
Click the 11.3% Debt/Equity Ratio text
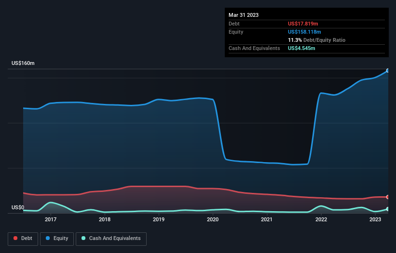(317, 40)
